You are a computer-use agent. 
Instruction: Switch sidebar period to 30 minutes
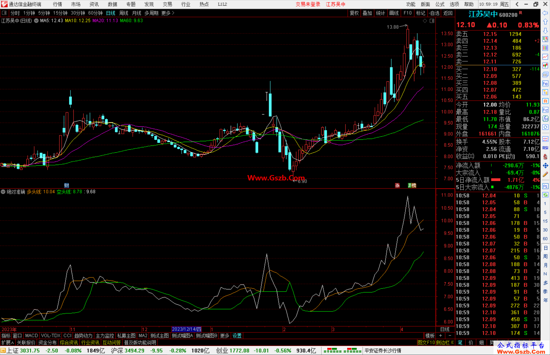[x=545, y=230]
